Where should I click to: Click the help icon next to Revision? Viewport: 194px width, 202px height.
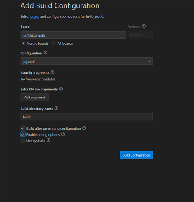coord(144,26)
